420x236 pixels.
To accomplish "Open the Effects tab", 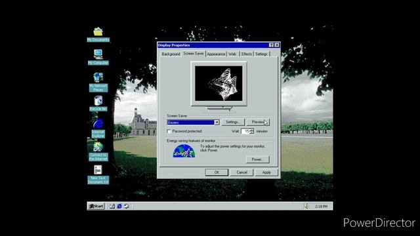I will point(247,54).
